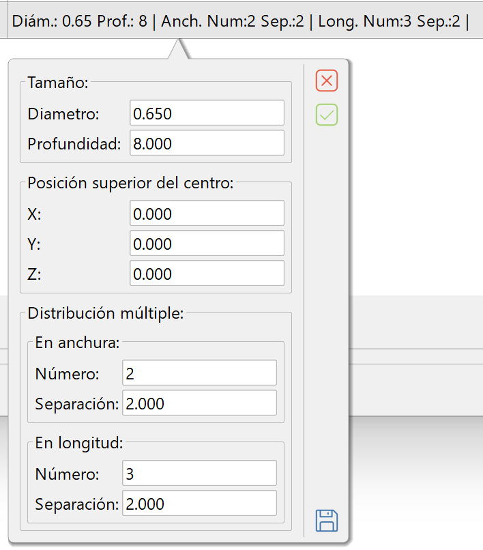Click the "Distribución múltiple:" group heading

[x=105, y=314]
